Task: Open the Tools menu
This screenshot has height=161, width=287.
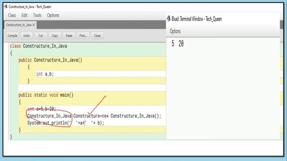Action: (x=37, y=15)
